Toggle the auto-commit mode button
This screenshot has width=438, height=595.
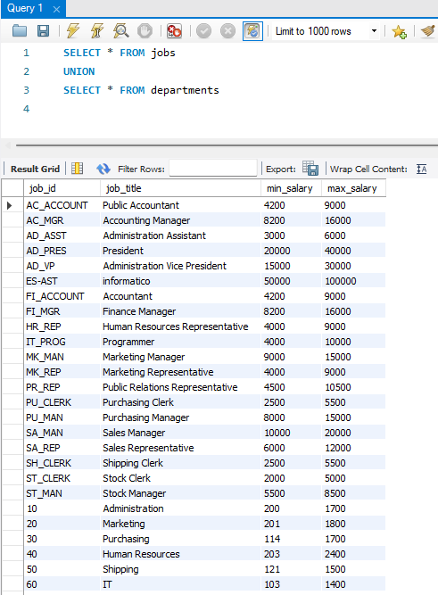click(x=252, y=30)
